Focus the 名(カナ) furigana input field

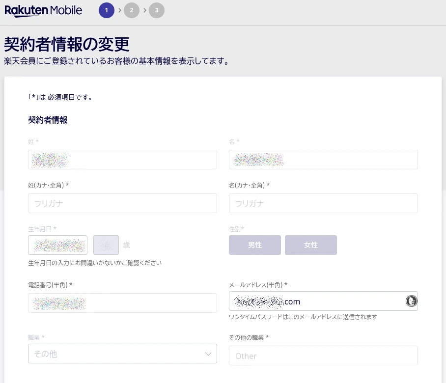pos(323,203)
